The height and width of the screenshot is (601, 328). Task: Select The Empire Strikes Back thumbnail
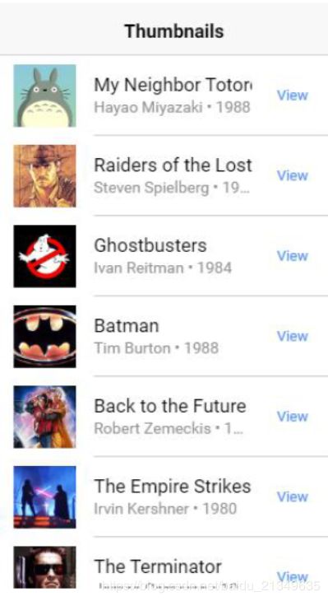(44, 497)
